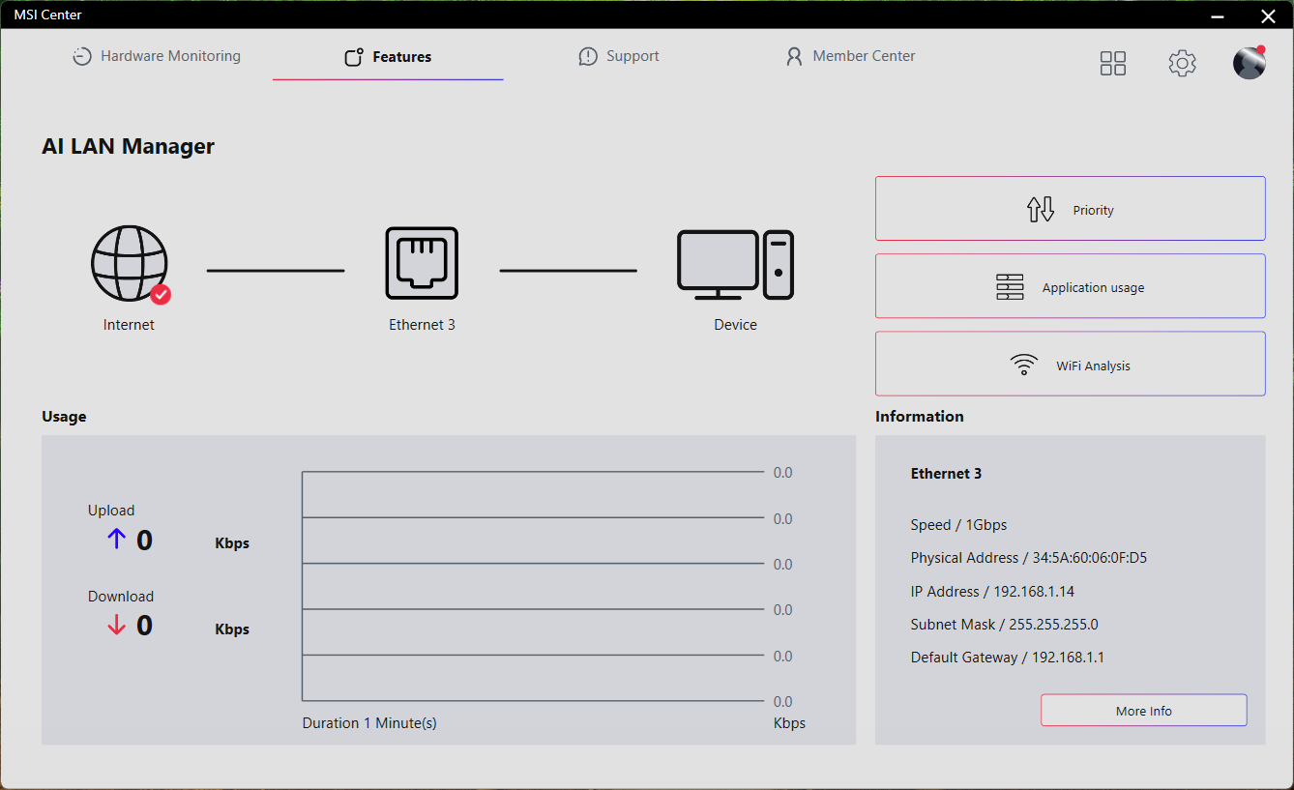Click the More Info button
Viewport: 1294px width, 790px height.
click(1144, 710)
